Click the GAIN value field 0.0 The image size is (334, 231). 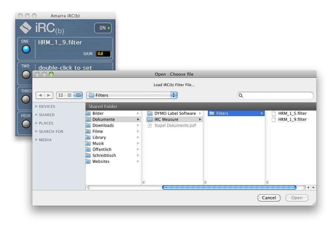[103, 54]
